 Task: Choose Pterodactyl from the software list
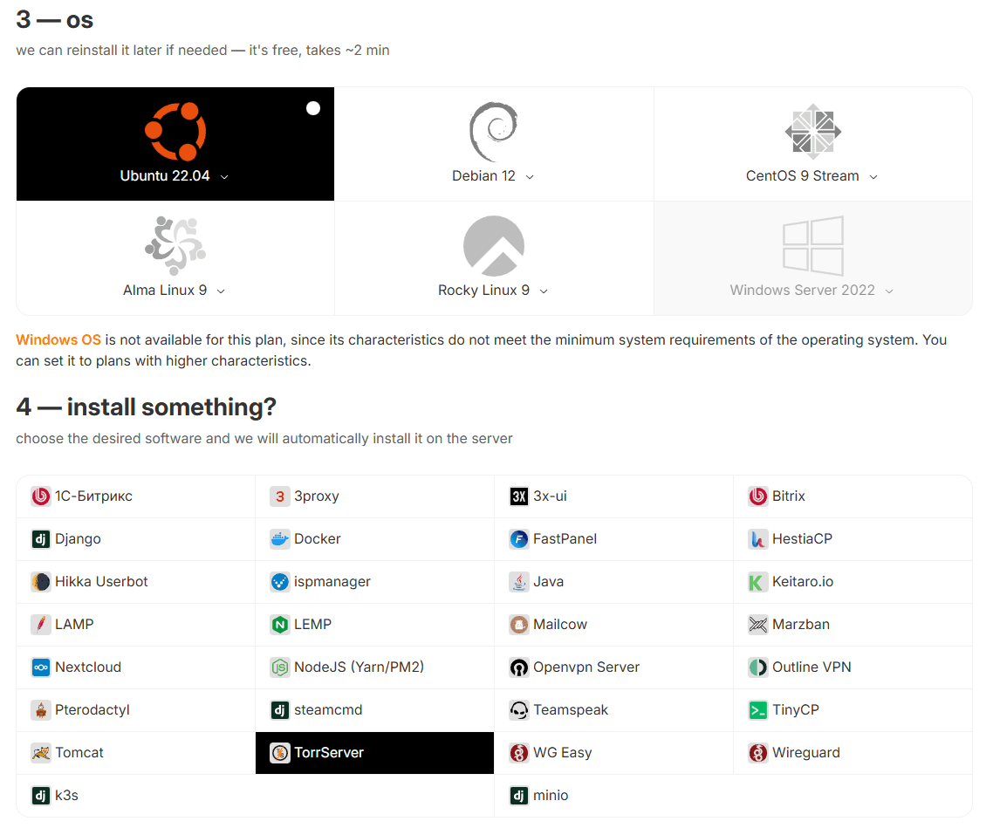(x=92, y=710)
